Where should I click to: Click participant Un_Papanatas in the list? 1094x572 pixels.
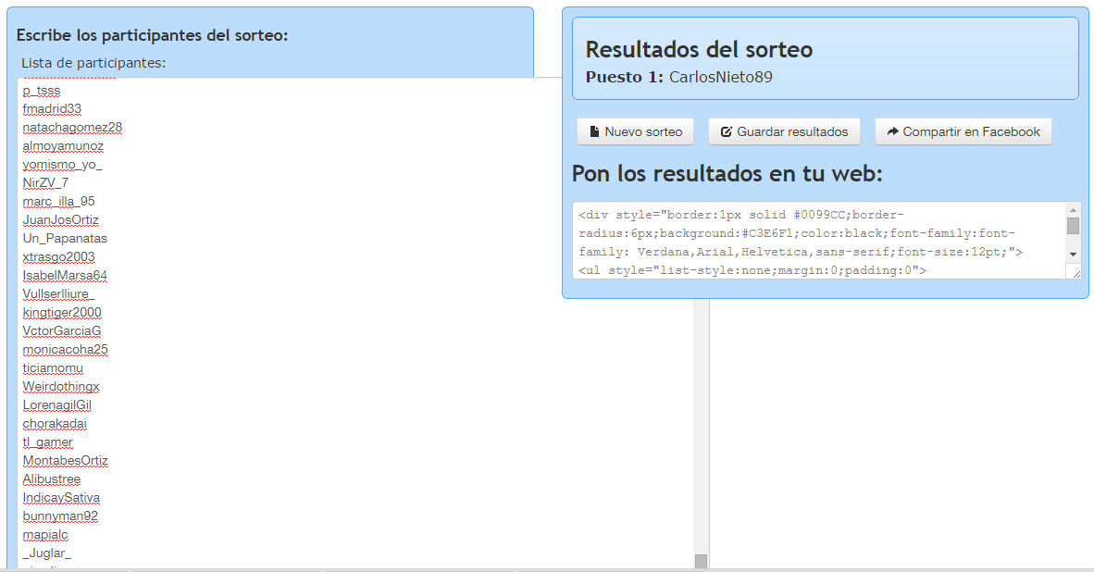(x=65, y=239)
